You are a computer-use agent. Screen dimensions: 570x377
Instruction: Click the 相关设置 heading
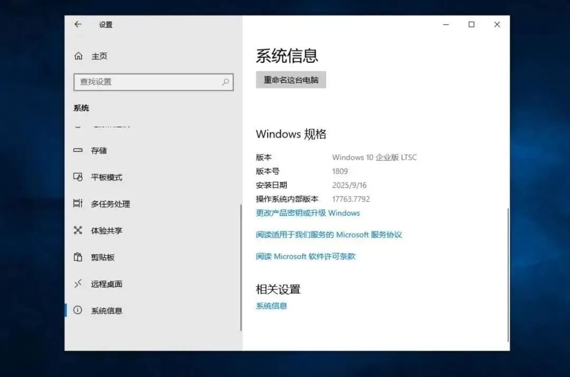(x=278, y=289)
